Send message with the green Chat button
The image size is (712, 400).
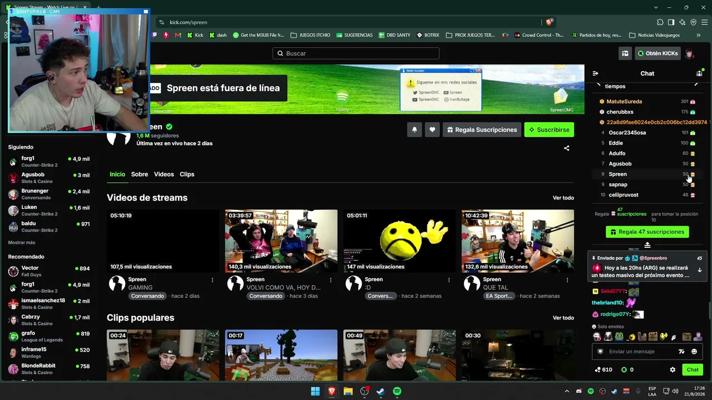pos(693,369)
